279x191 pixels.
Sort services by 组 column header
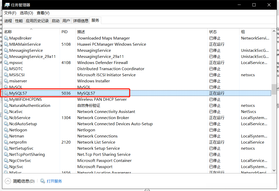pyautogui.click(x=255, y=32)
